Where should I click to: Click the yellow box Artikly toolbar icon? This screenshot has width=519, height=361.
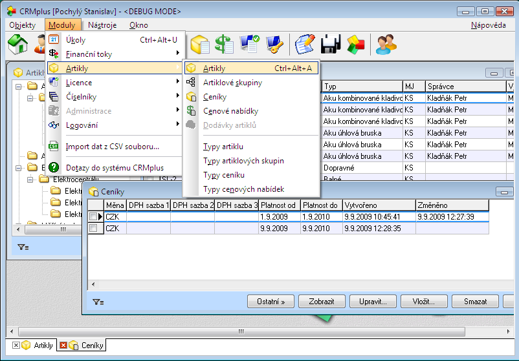point(199,45)
